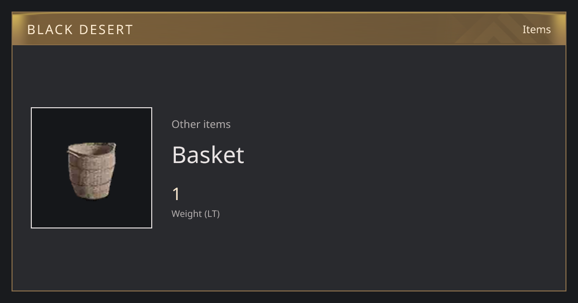Click the large "Basket" item name heading
The height and width of the screenshot is (303, 578).
click(208, 155)
